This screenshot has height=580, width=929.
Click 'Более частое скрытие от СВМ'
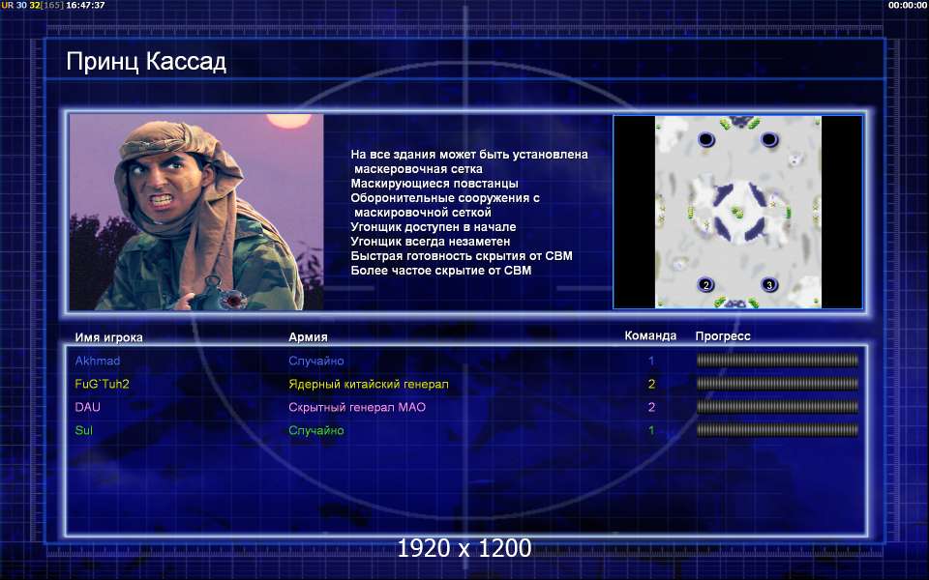441,271
